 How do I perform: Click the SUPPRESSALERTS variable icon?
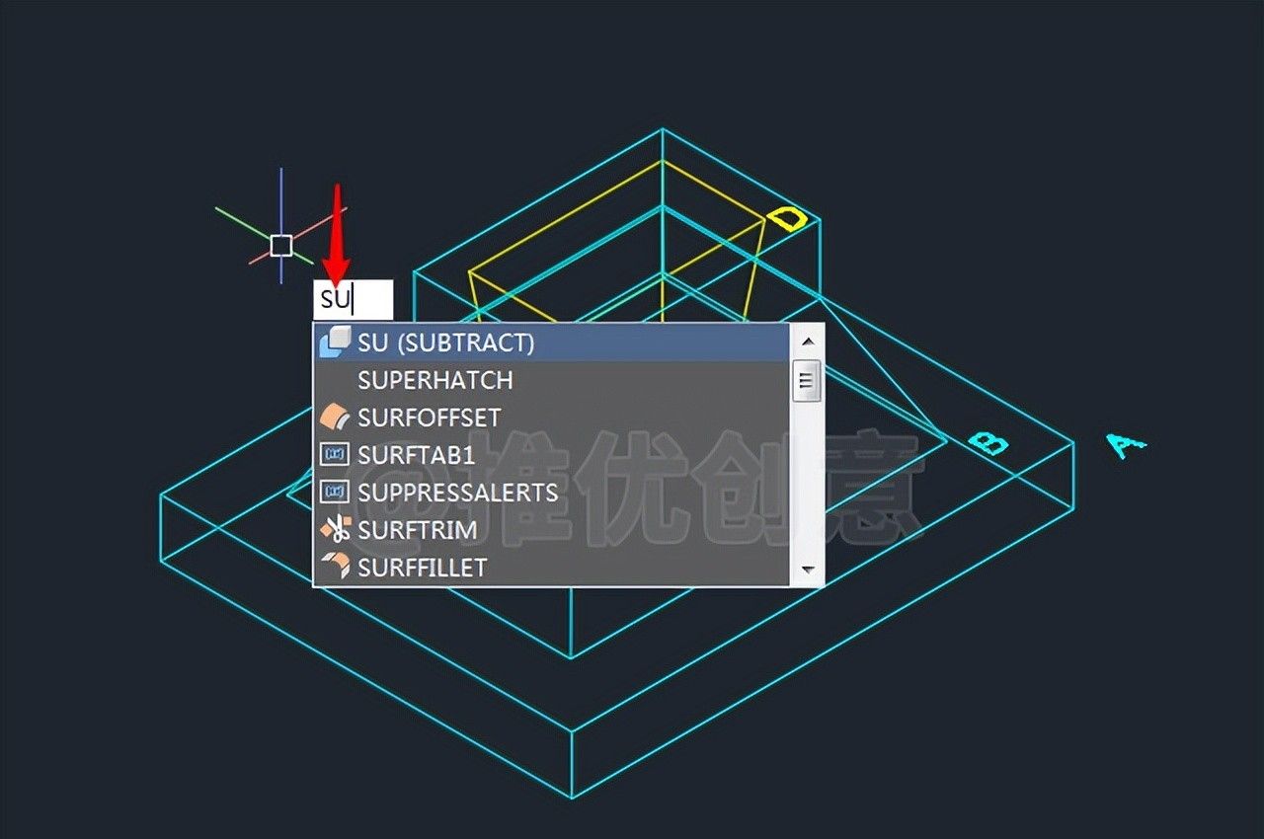point(335,492)
